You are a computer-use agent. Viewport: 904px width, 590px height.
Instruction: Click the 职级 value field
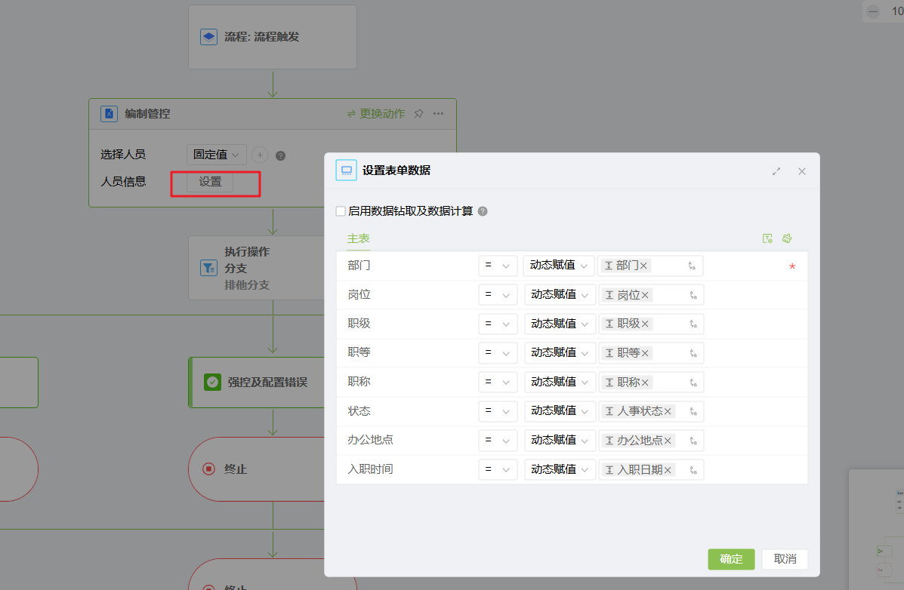click(652, 324)
